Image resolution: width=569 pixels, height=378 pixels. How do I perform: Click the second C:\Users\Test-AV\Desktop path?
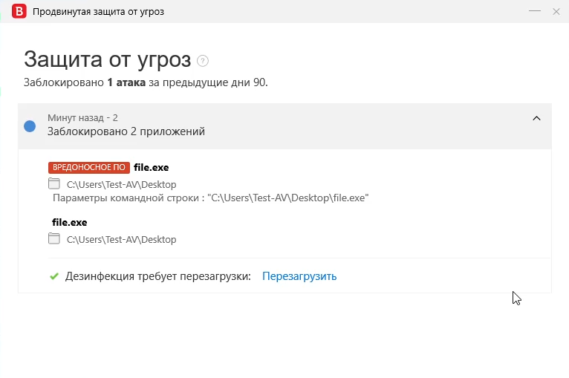pyautogui.click(x=121, y=240)
